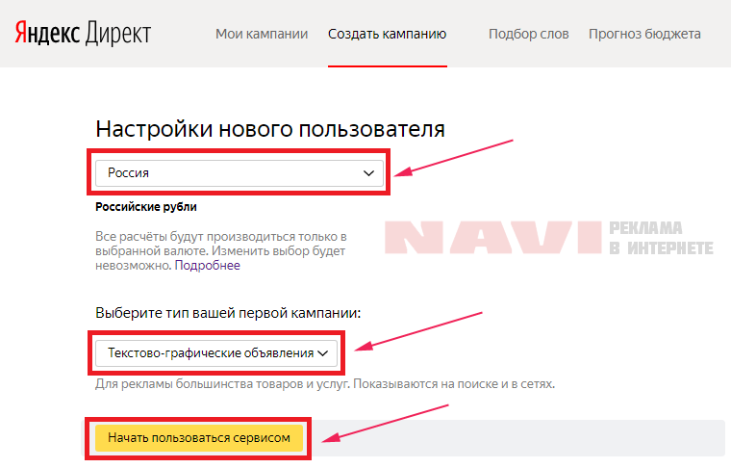Click the Выберите тип вашей первой кампании label

coord(228,313)
